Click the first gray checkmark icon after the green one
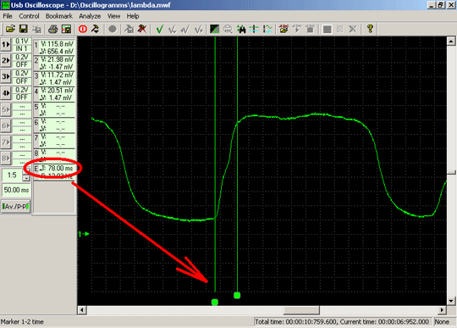Screen dimensions: 457x328 [x=173, y=29]
